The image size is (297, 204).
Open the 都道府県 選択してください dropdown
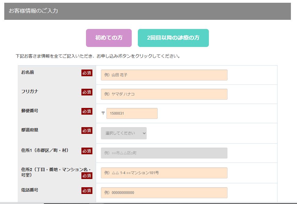tap(124, 133)
